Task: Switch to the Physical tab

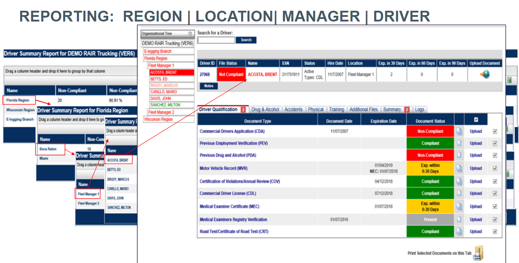Action: pyautogui.click(x=316, y=110)
